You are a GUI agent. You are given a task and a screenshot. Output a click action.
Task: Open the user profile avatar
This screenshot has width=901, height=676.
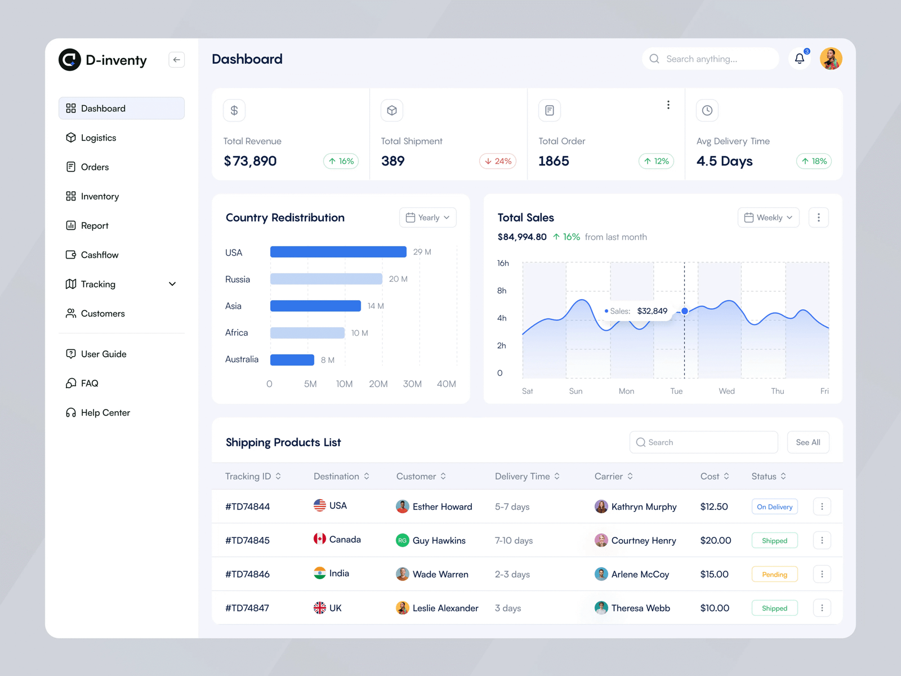click(x=831, y=59)
